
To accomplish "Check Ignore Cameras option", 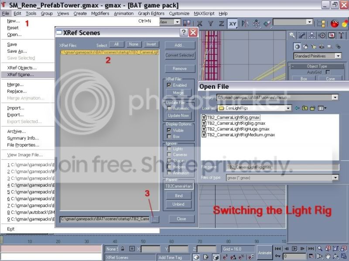I will [169, 154].
